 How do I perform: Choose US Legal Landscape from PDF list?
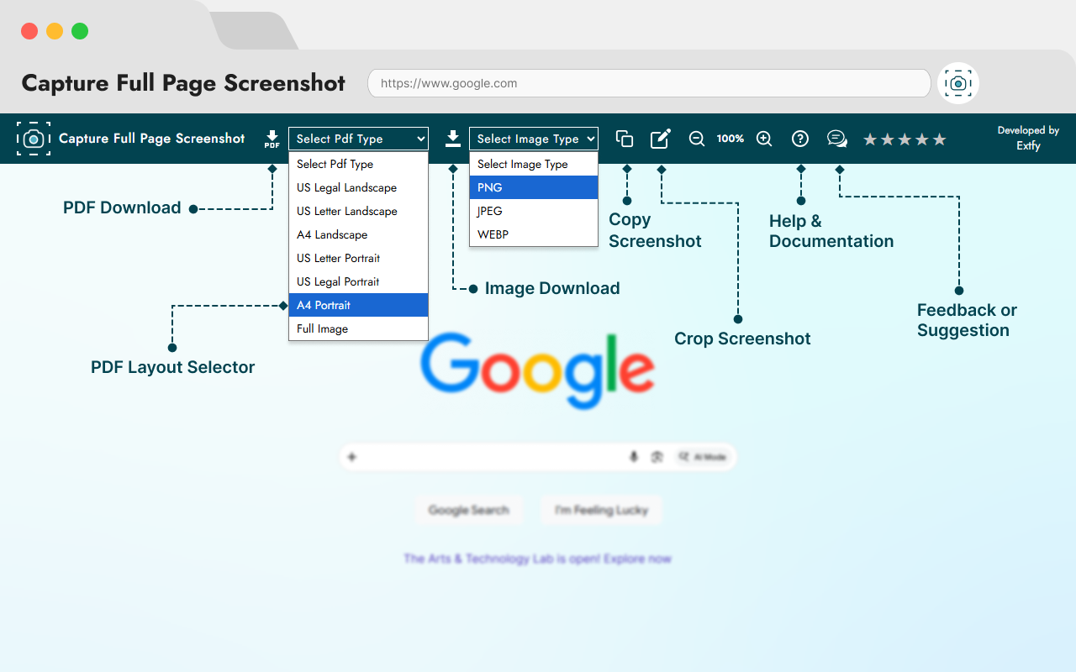tap(358, 187)
